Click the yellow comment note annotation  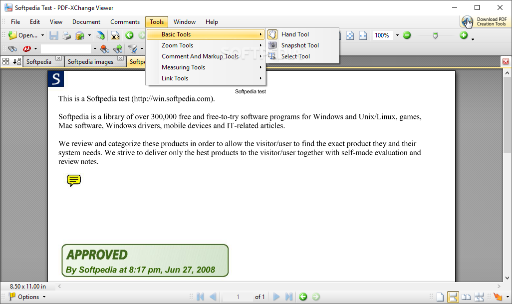[x=74, y=180]
